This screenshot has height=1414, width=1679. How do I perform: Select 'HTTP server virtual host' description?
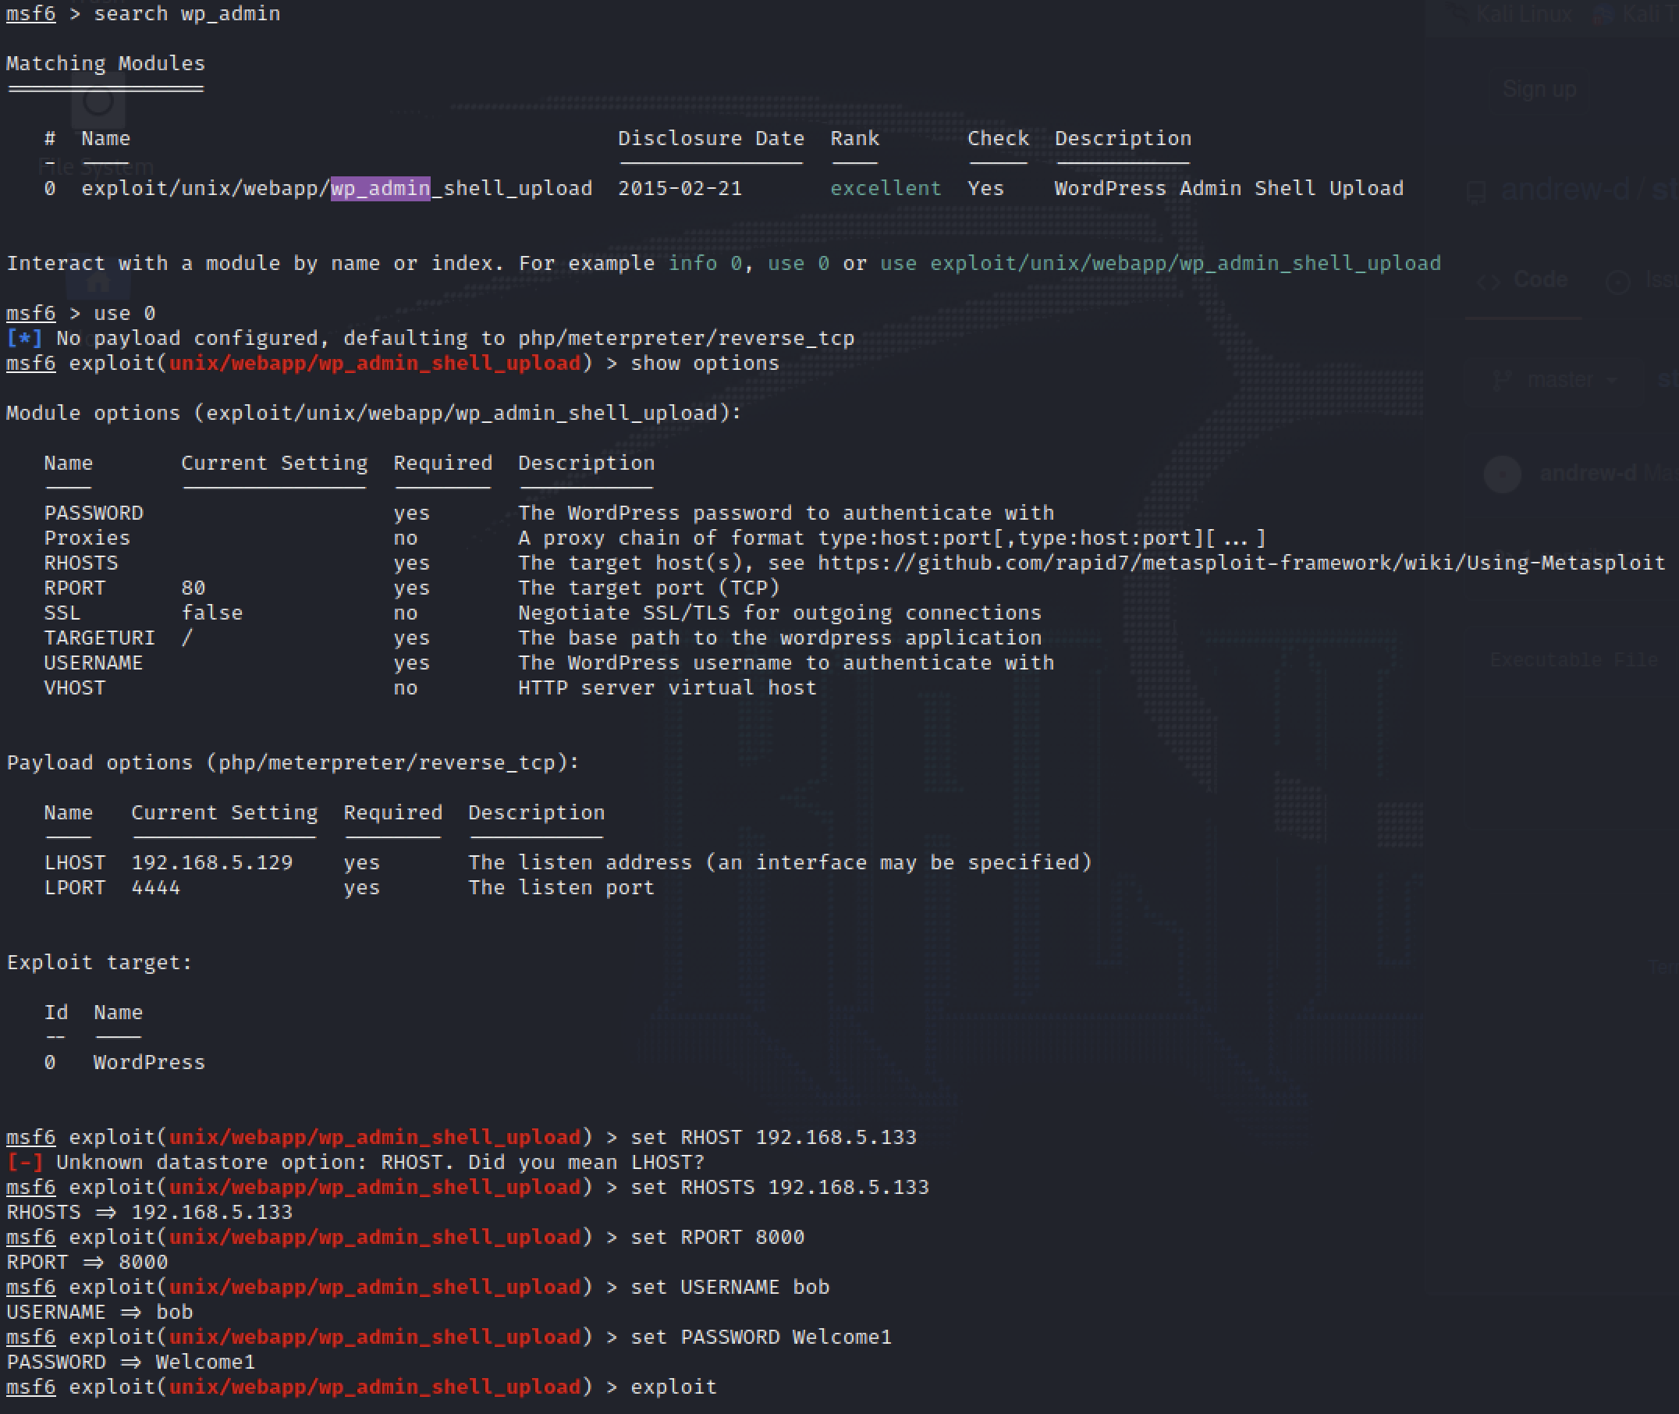667,687
